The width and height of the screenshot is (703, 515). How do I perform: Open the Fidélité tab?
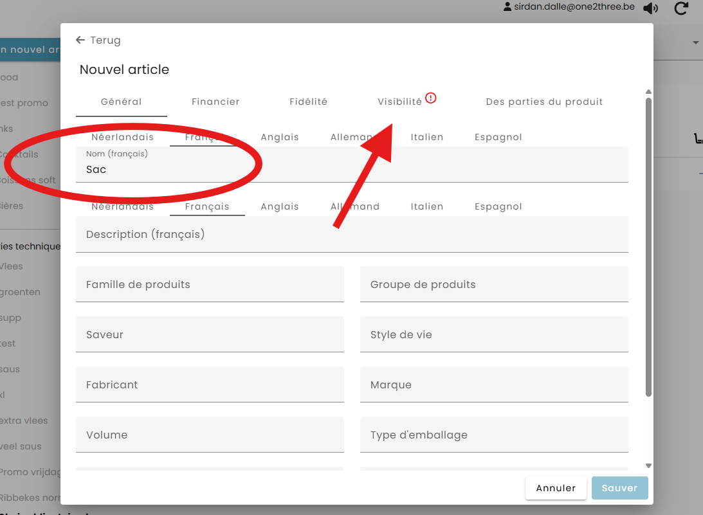[x=308, y=102]
